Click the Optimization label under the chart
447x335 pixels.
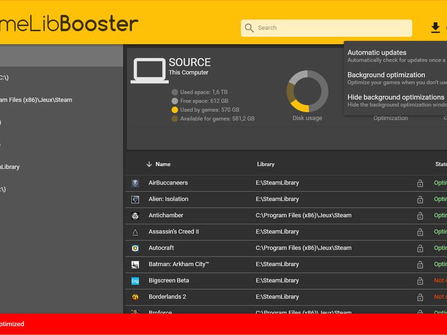pyautogui.click(x=391, y=118)
